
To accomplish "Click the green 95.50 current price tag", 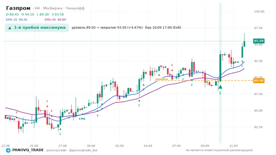I will (x=259, y=41).
